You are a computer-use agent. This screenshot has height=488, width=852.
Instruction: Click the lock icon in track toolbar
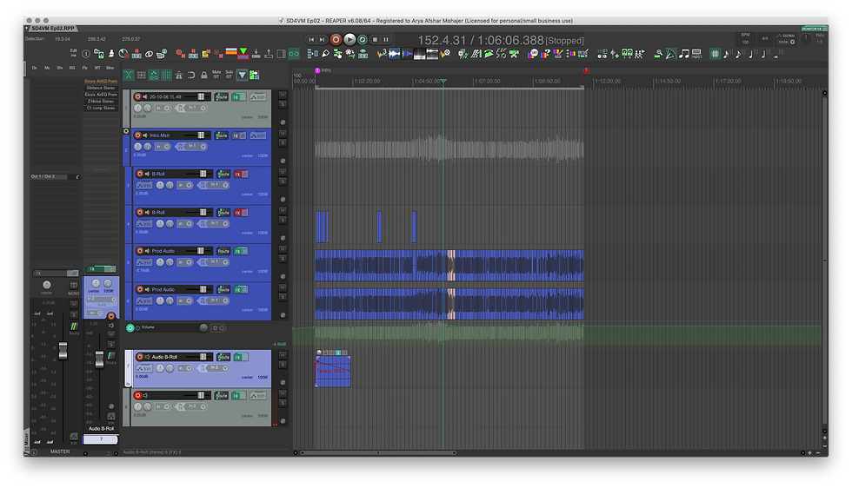(203, 75)
